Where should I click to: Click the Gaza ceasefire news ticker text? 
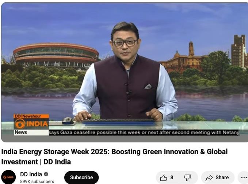point(144,132)
